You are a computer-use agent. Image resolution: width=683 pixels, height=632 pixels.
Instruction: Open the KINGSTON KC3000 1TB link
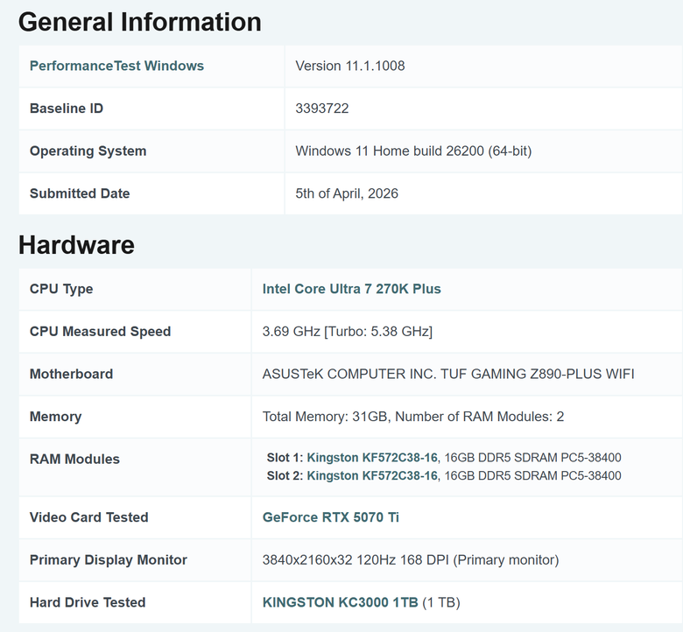click(x=341, y=602)
